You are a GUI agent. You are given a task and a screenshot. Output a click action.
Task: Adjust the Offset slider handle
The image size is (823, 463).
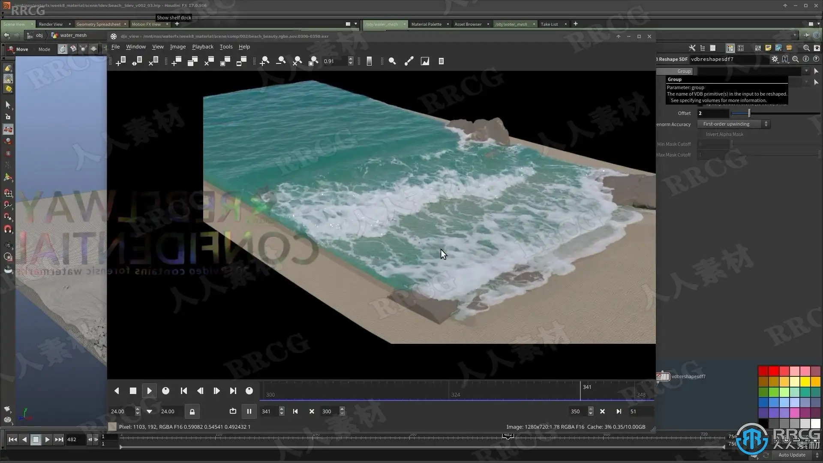pyautogui.click(x=749, y=113)
